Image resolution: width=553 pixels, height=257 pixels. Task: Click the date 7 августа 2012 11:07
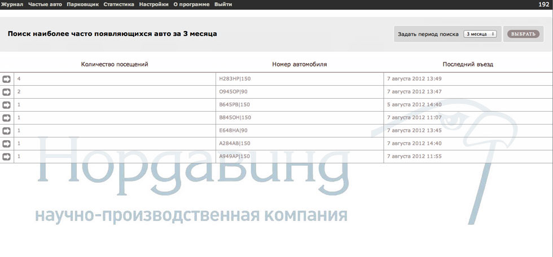click(414, 118)
